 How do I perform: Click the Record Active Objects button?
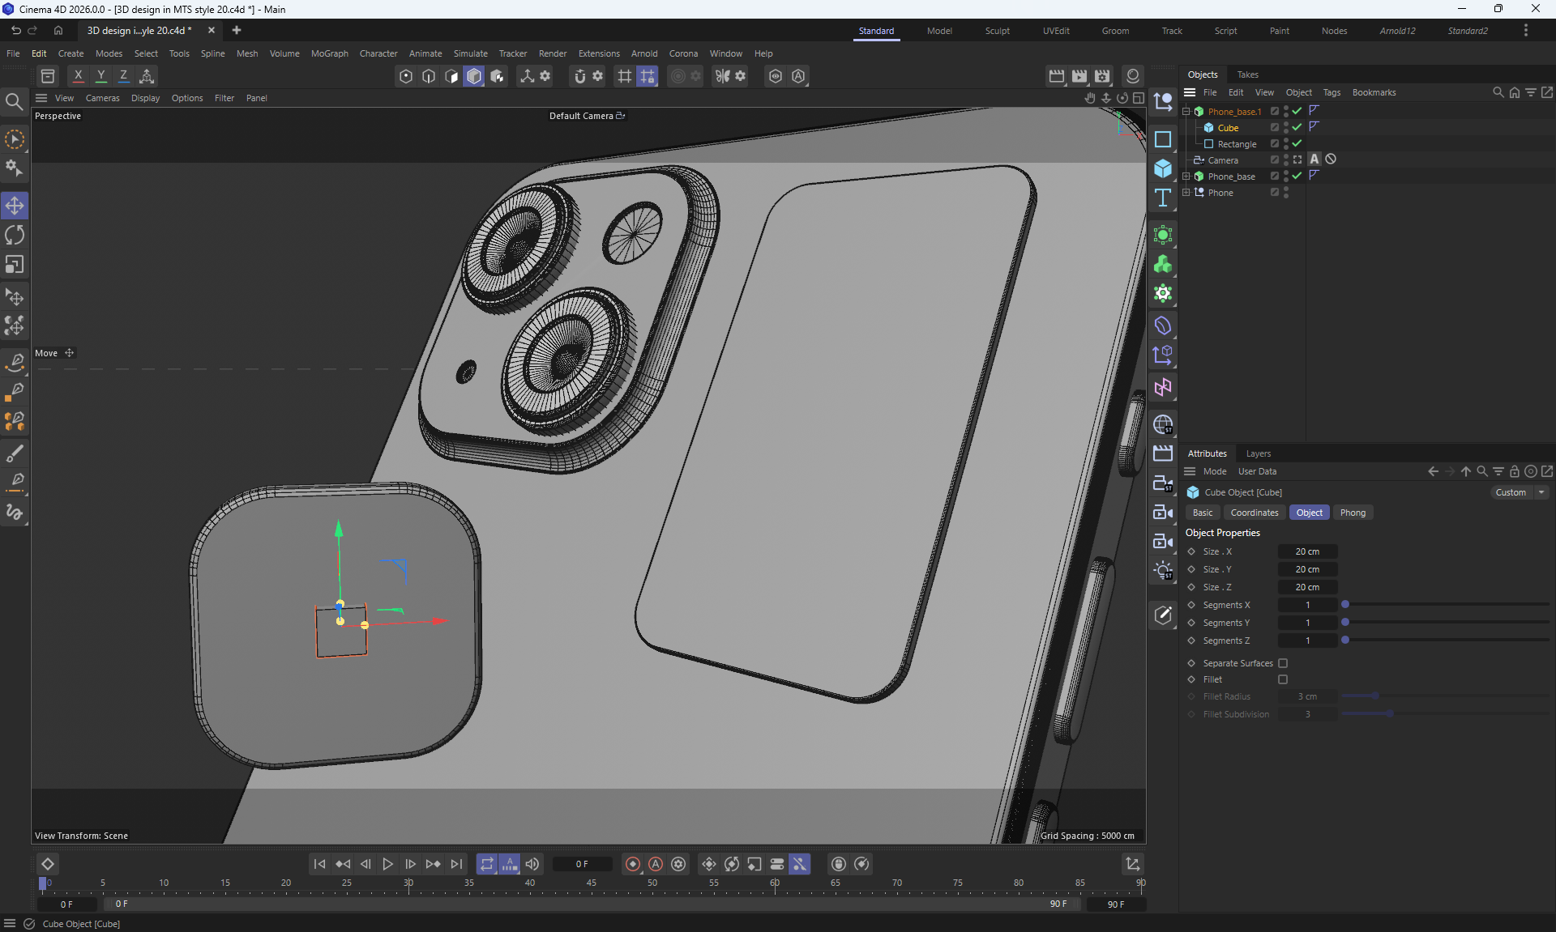(x=633, y=864)
